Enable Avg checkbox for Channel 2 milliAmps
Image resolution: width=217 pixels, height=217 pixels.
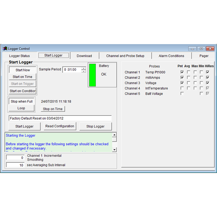click(x=189, y=78)
